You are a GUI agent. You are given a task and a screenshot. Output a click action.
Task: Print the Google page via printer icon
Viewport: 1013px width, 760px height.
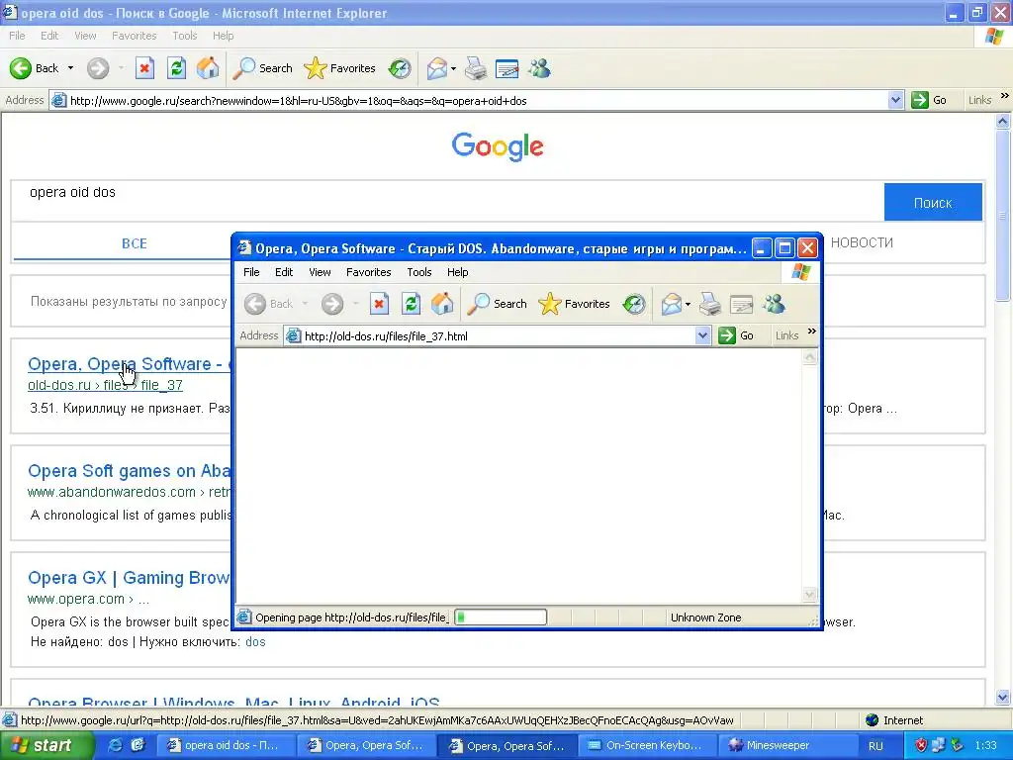[x=476, y=68]
